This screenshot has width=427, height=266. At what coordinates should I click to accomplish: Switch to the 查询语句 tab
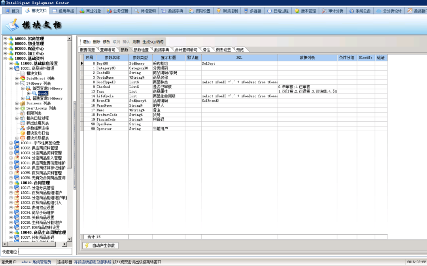[x=108, y=49]
